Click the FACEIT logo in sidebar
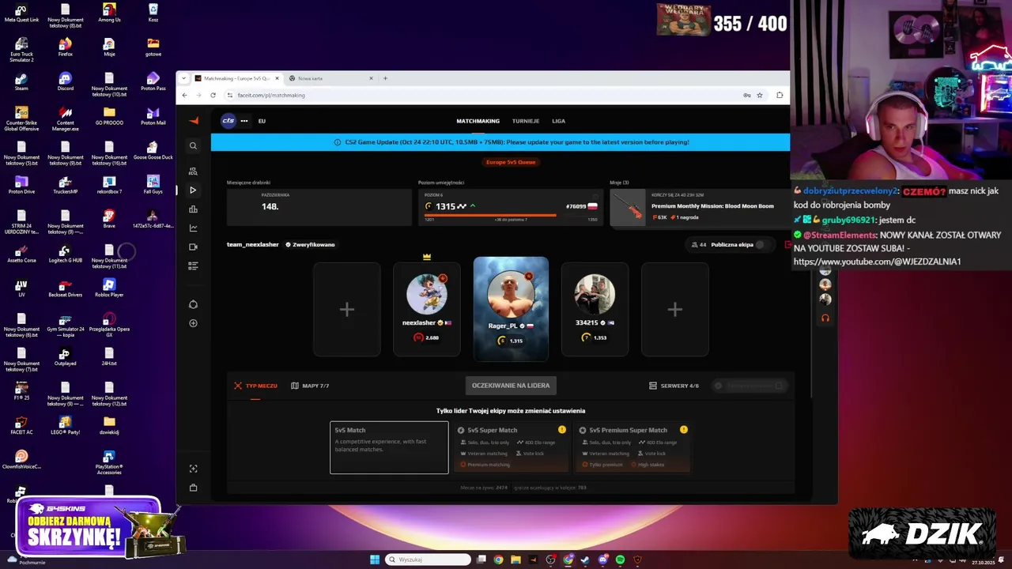1012x569 pixels. (x=194, y=121)
